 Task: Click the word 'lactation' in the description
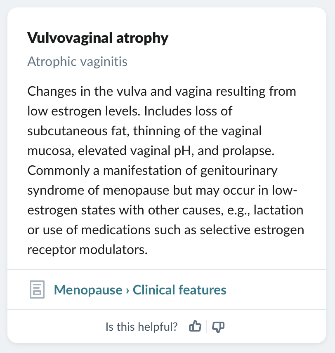(278, 210)
